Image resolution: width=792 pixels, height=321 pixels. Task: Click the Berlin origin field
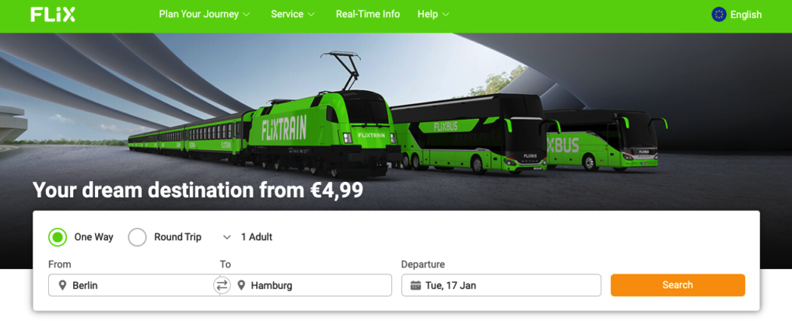click(x=135, y=285)
